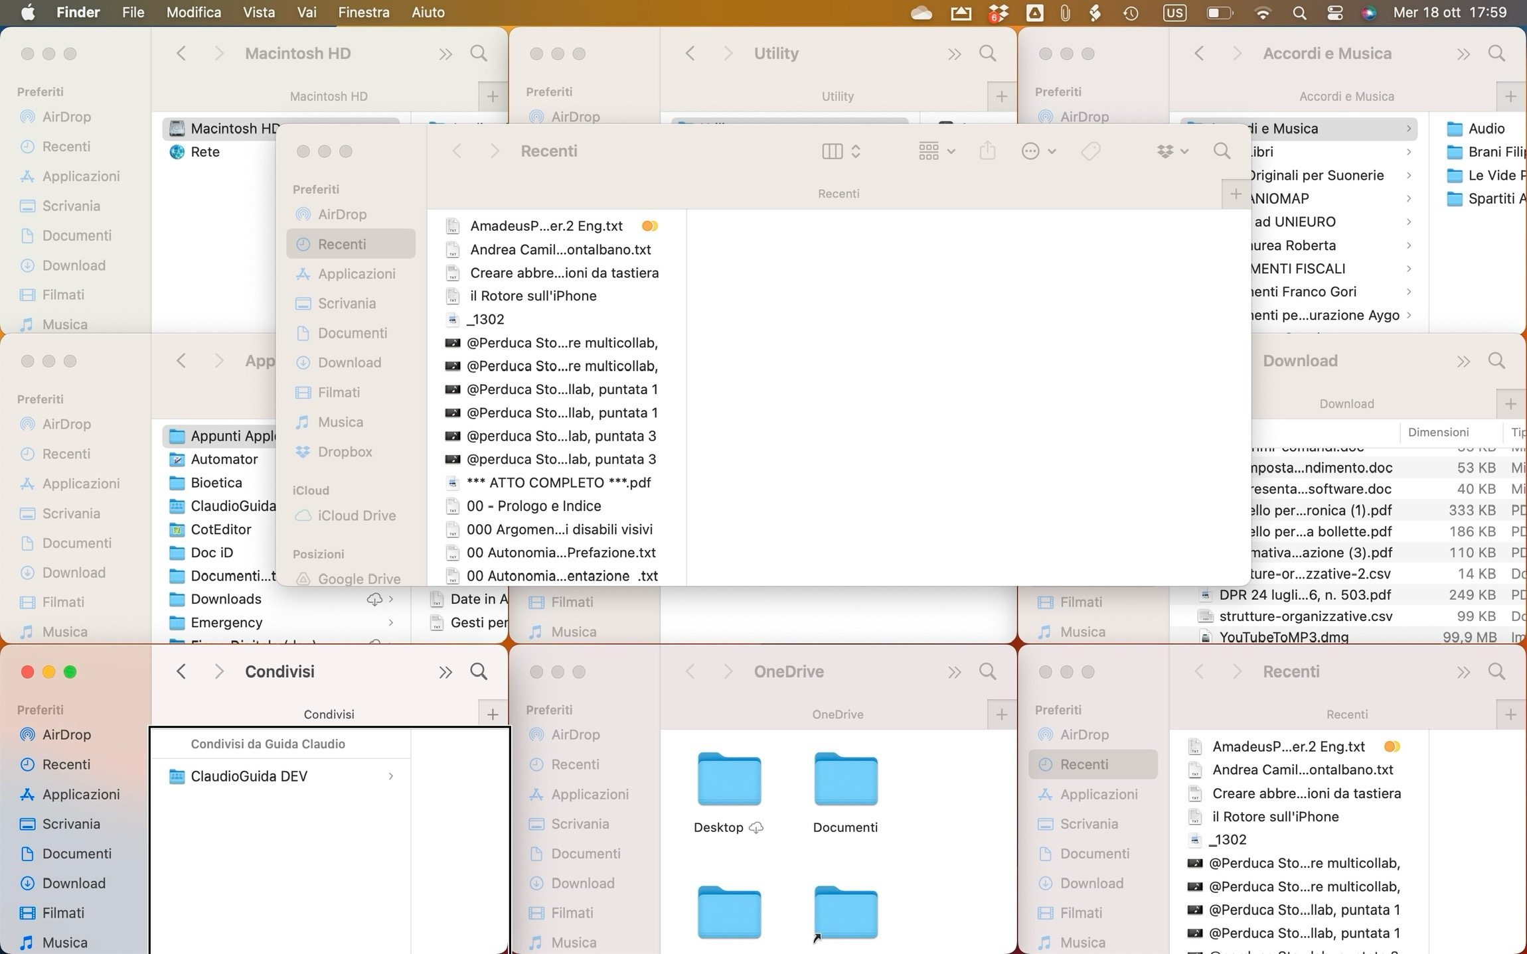Viewport: 1527px width, 954px height.
Task: Open the action (ellipsis) menu in Recenti toolbar
Action: (x=1038, y=151)
